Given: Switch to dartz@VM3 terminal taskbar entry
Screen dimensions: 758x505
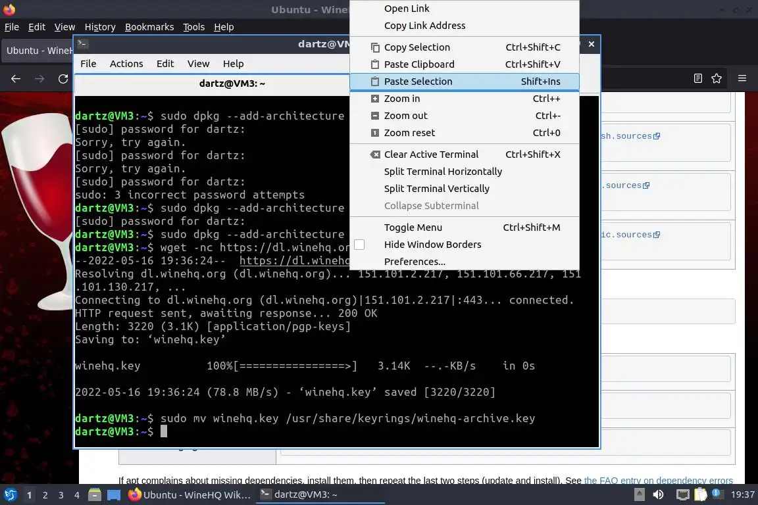Looking at the screenshot, I should (x=320, y=495).
